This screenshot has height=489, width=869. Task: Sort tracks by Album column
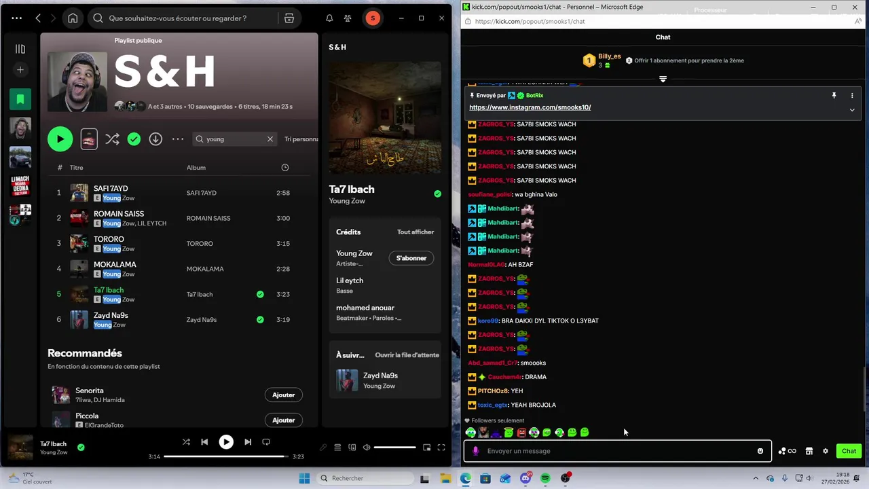(196, 168)
